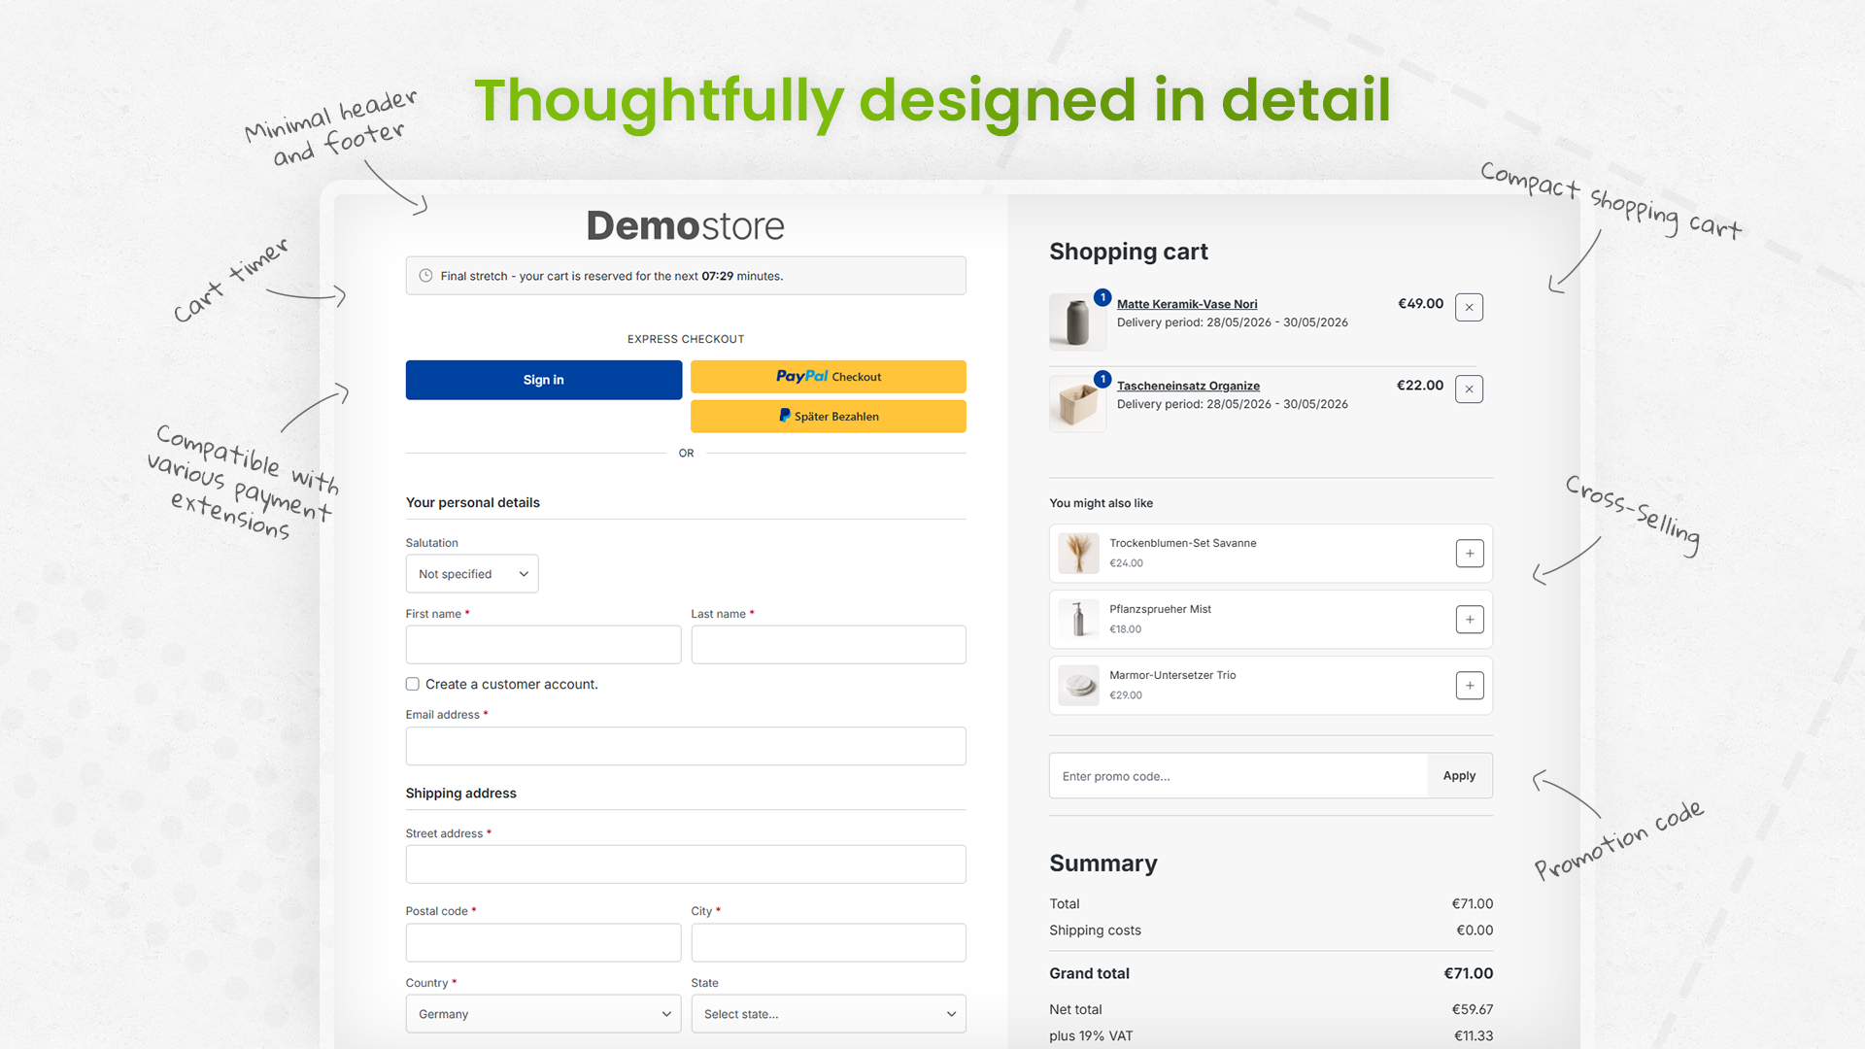
Task: Click the Trockenblumen-Set Savanne product name
Action: [x=1182, y=543]
